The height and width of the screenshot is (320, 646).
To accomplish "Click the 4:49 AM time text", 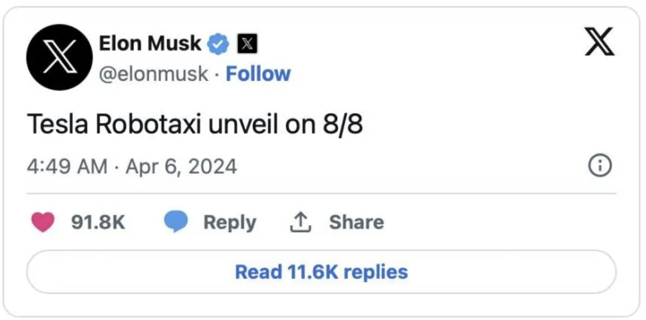I will click(x=67, y=166).
